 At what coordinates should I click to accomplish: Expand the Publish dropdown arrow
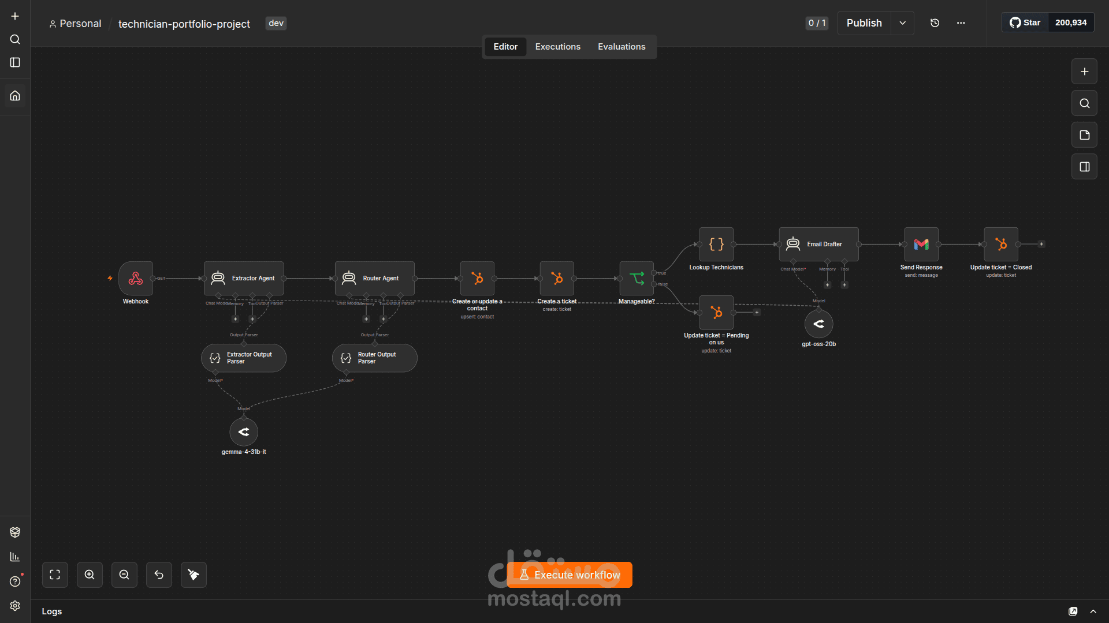902,23
